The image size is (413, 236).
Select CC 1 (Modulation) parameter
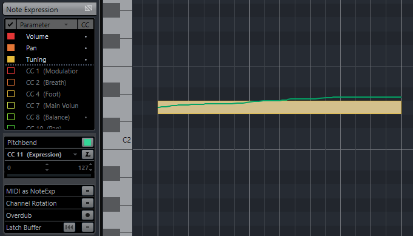[50, 71]
